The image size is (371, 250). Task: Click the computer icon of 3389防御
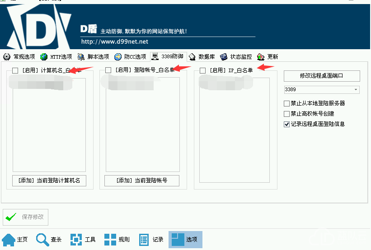point(155,56)
